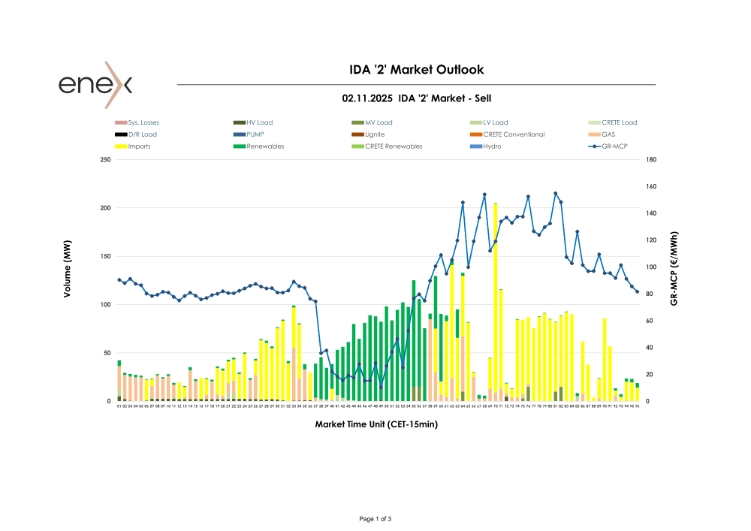Click the PUMP legend entry
This screenshot has height=531, width=751.
(x=255, y=134)
